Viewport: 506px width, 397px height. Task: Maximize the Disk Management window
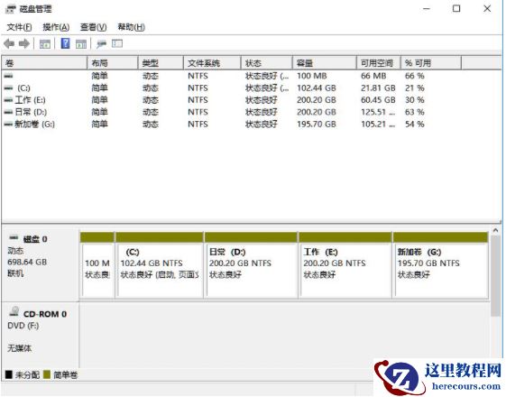456,9
